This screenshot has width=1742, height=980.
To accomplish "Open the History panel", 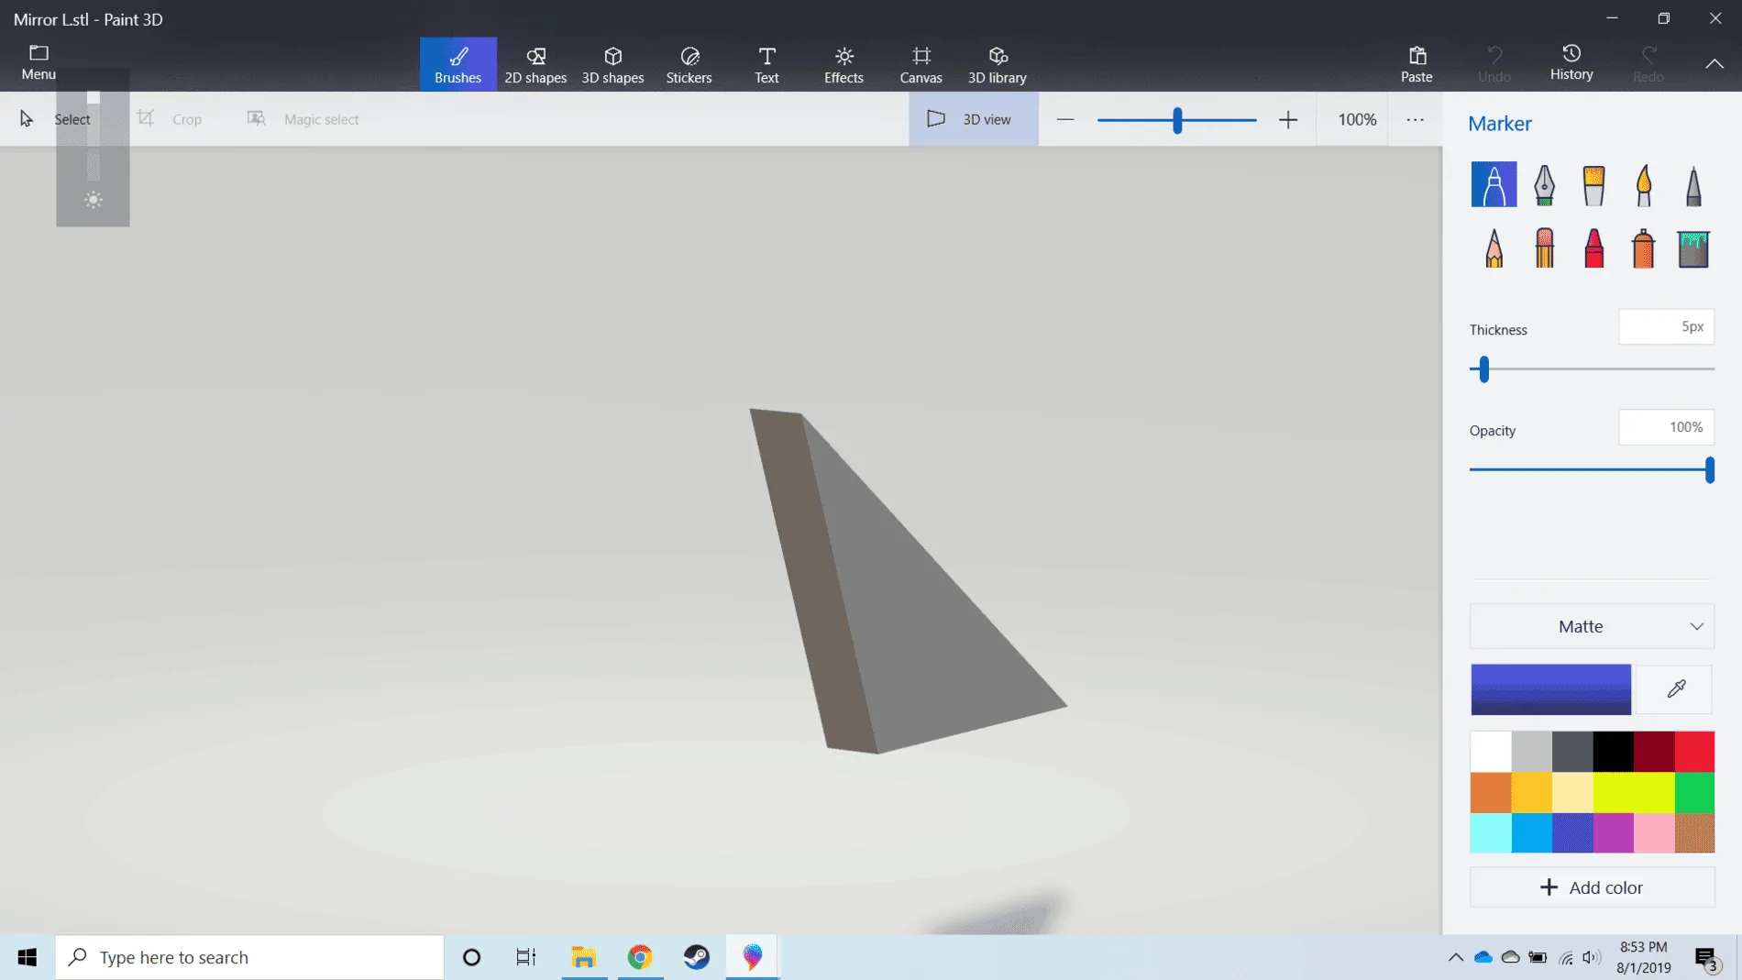I will 1571,62.
